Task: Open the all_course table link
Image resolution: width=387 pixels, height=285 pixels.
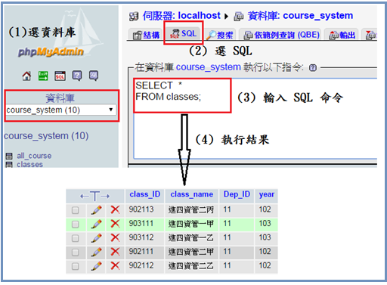Action: (34, 156)
